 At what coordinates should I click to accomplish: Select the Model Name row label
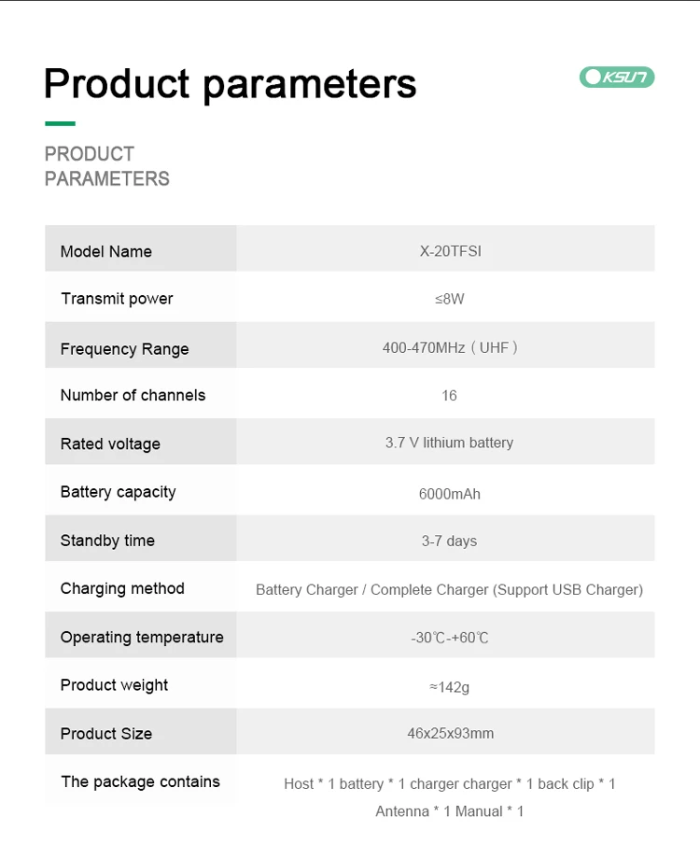105,251
